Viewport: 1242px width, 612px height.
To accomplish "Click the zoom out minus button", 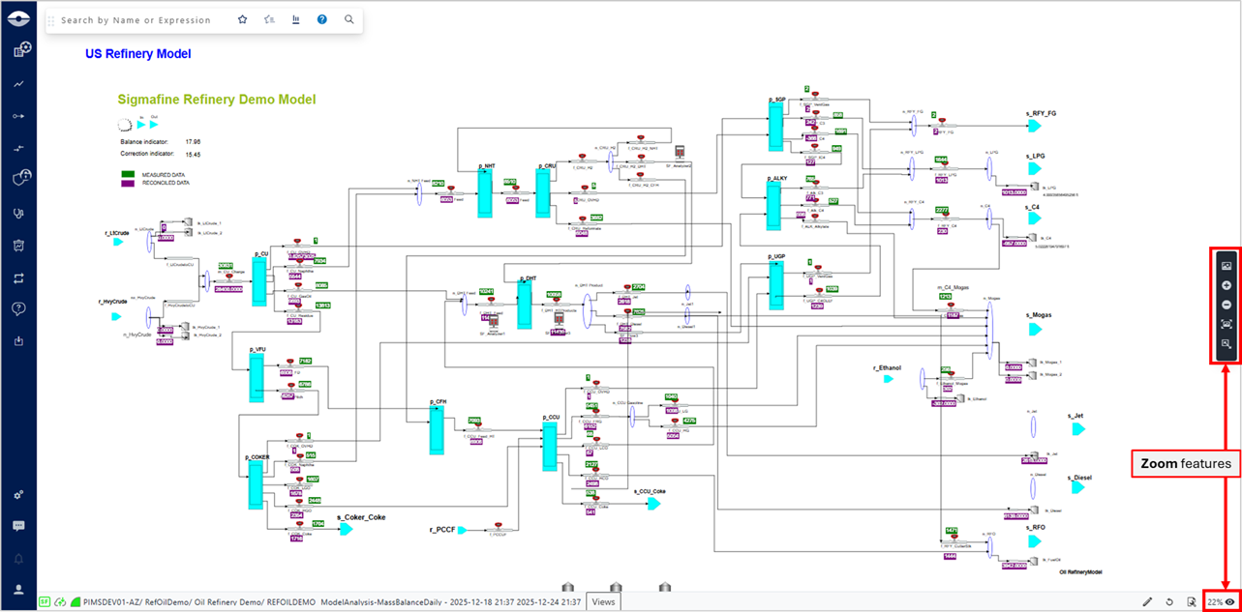I will (x=1226, y=305).
